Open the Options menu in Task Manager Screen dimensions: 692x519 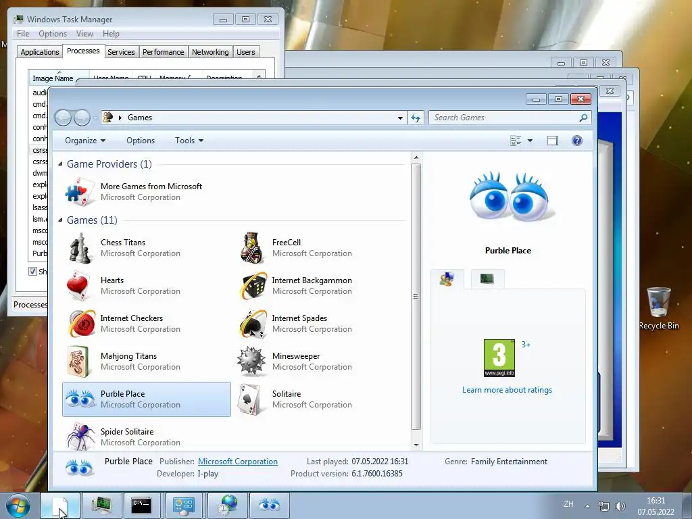[x=53, y=34]
